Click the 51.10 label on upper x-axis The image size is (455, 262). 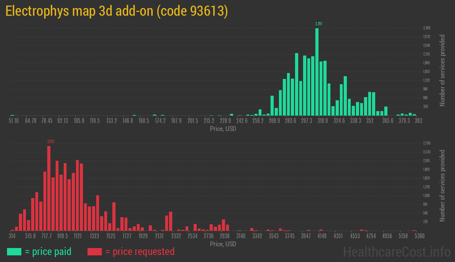click(x=14, y=121)
